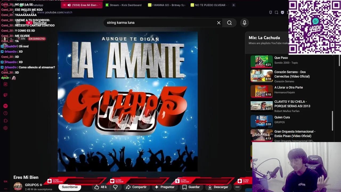Switch to the 'I WANNA GO - Britney' tab
The width and height of the screenshot is (341, 192).
(x=167, y=5)
